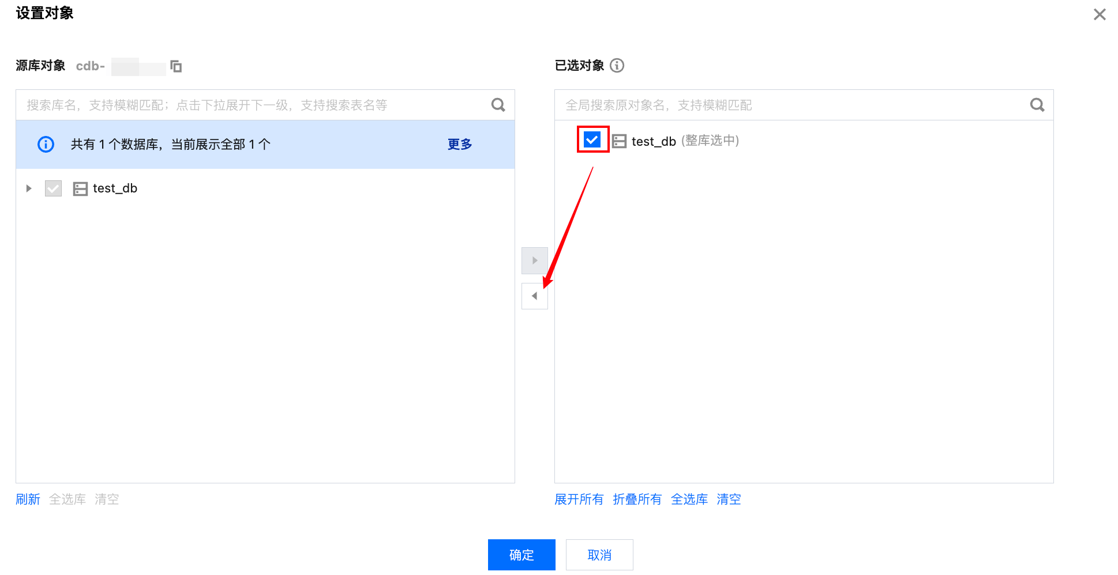Screen dimensions: 1118x575
Task: Click the 已选对象 heading label
Action: 579,66
